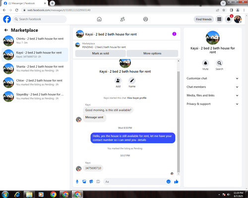Click the blue reply message bubble
Screen dimensions: 248x198
(133, 138)
